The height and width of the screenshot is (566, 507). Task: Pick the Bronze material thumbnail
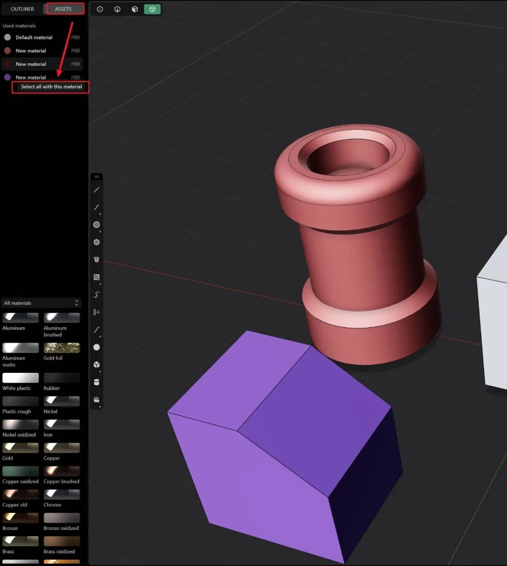(x=21, y=518)
